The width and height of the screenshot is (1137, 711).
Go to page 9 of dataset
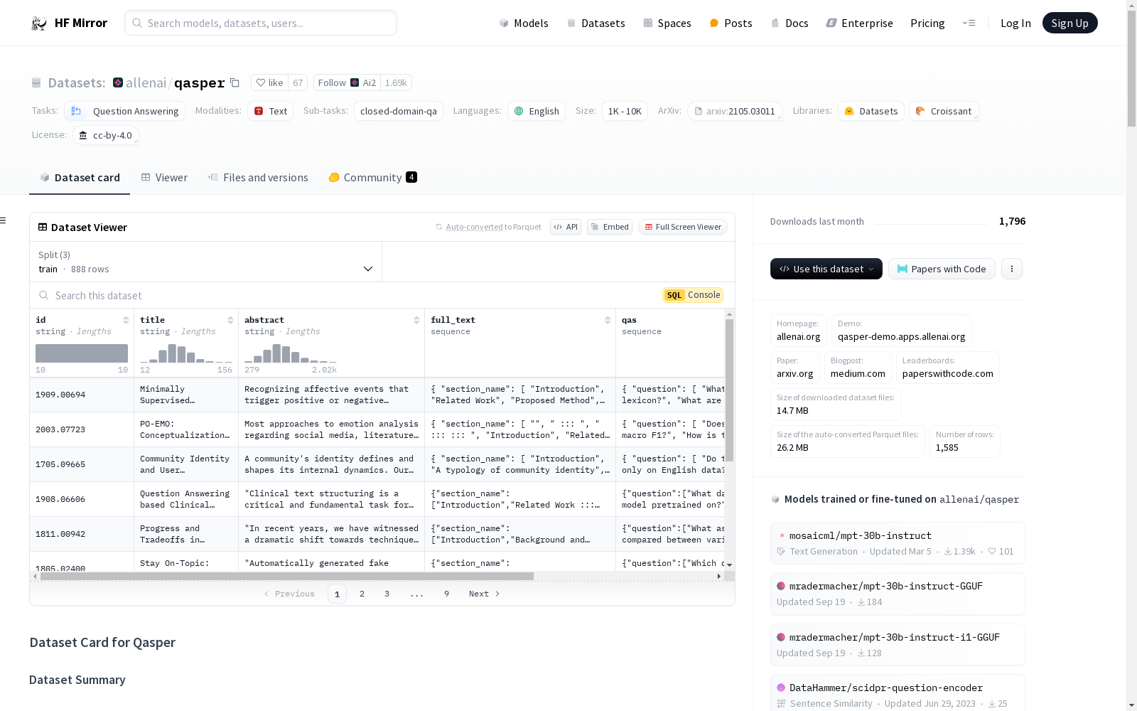pos(446,594)
